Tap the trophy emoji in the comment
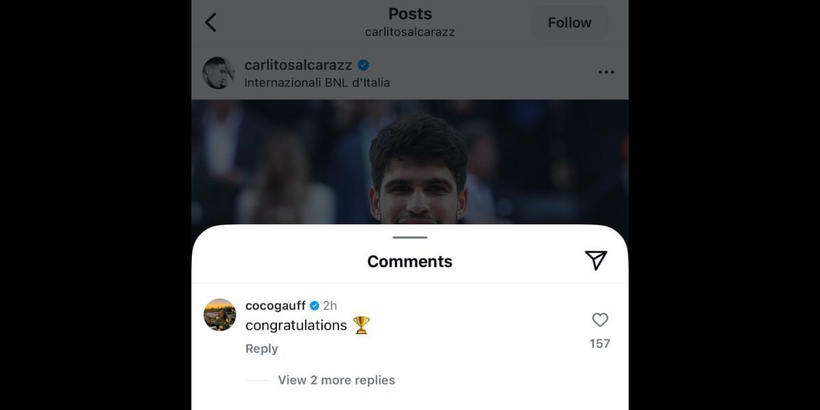Screen dimensions: 820x410 coord(361,325)
